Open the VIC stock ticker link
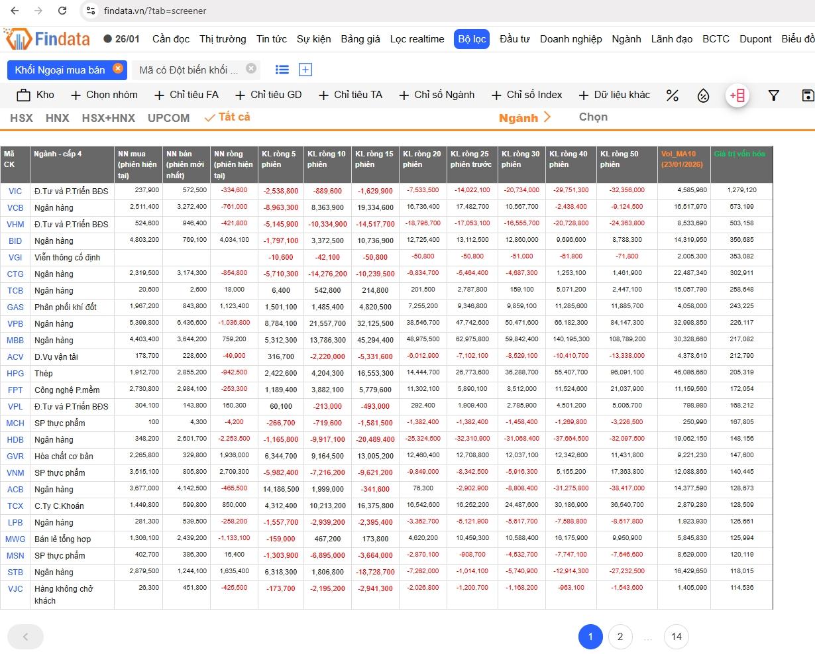The height and width of the screenshot is (654, 815). click(x=15, y=191)
